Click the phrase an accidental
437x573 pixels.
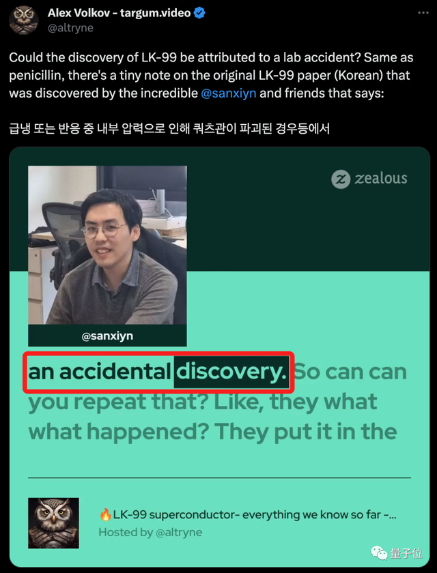point(100,372)
